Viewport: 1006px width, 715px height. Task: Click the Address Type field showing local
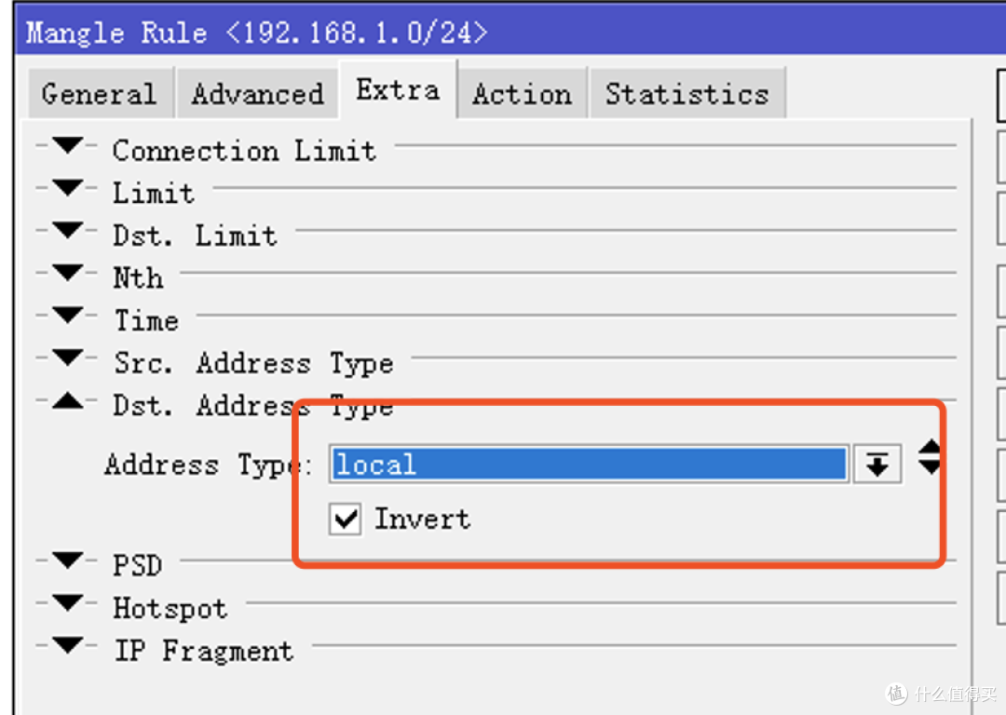tap(589, 465)
